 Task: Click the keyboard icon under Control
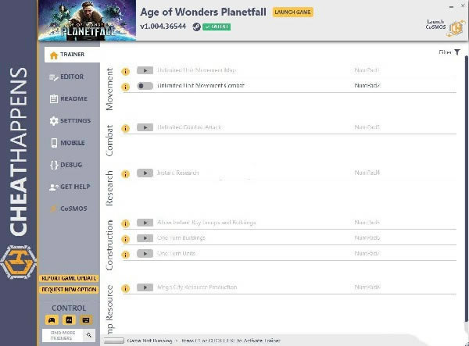tap(86, 319)
